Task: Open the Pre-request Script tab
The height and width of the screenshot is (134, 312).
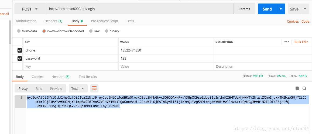Action: pyautogui.click(x=104, y=21)
